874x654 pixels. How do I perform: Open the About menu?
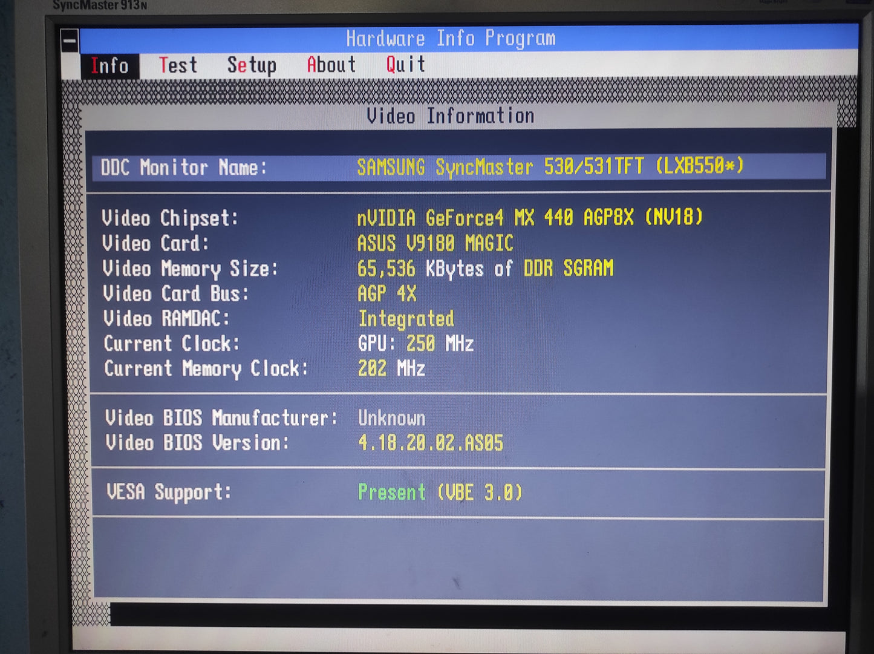(331, 64)
